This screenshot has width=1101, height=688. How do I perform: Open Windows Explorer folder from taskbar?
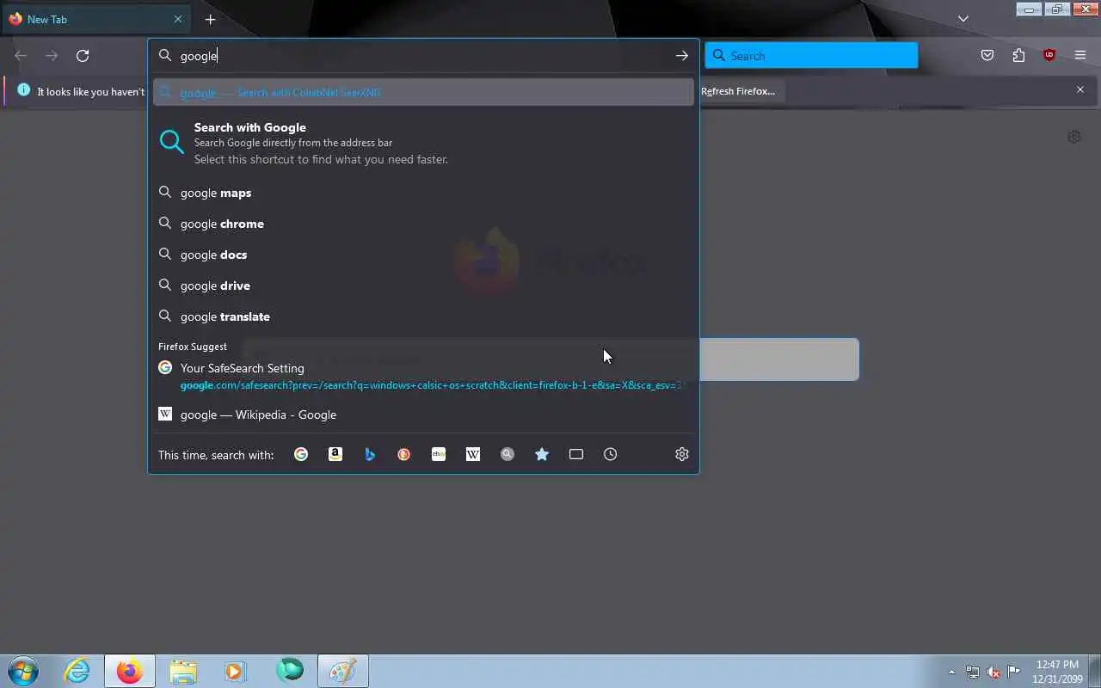pyautogui.click(x=183, y=671)
